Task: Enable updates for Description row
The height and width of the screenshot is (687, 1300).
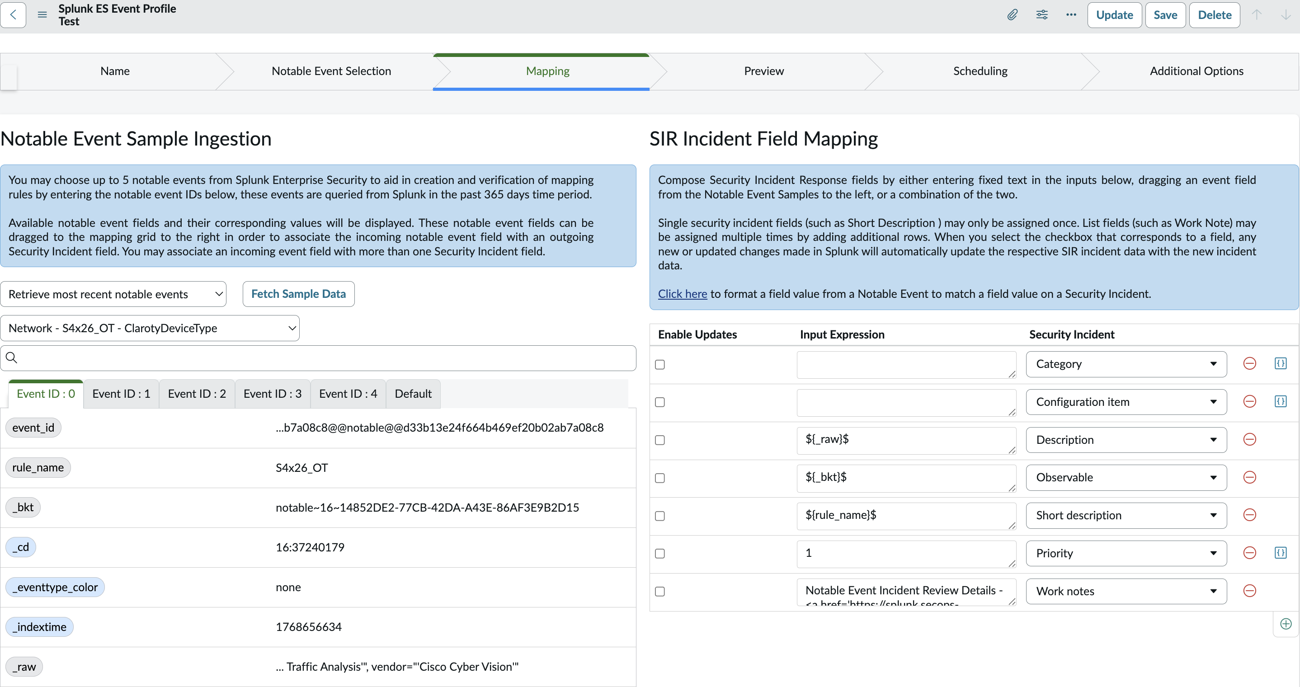Action: coord(659,440)
